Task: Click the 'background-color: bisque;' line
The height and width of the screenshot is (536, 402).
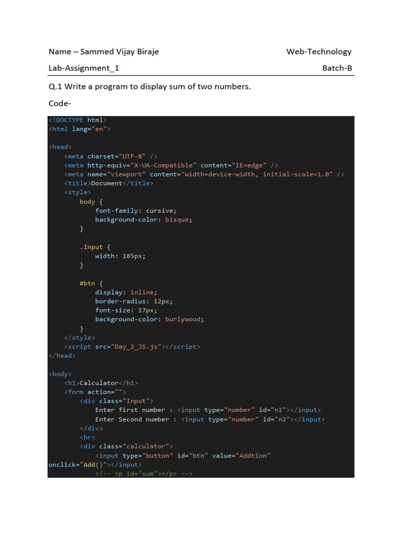Action: (143, 219)
